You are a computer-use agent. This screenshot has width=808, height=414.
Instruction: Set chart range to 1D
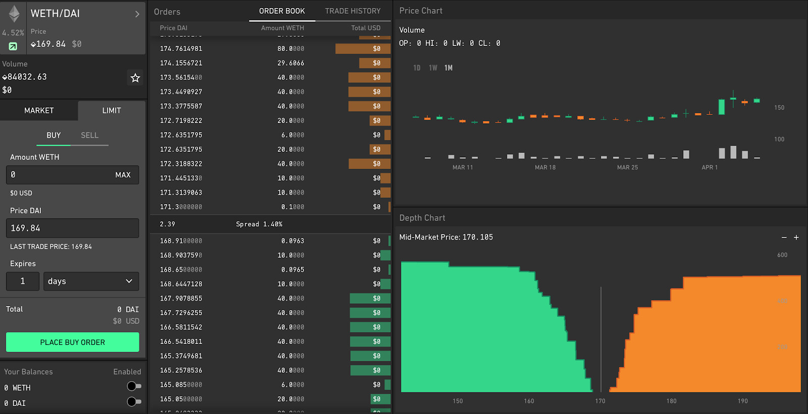click(417, 68)
